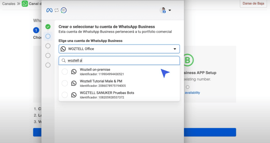The width and height of the screenshot is (270, 143).
Task: Click WhatsApp icon beside Woztell on-premise
Action: click(x=74, y=72)
